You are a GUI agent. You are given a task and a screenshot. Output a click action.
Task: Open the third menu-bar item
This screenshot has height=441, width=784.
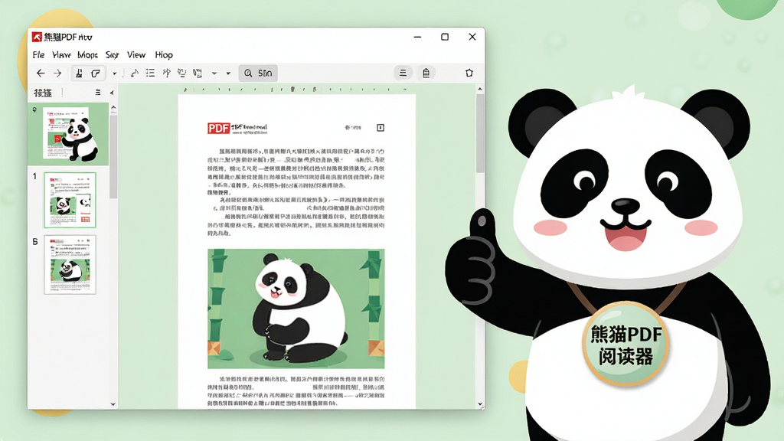tap(87, 55)
